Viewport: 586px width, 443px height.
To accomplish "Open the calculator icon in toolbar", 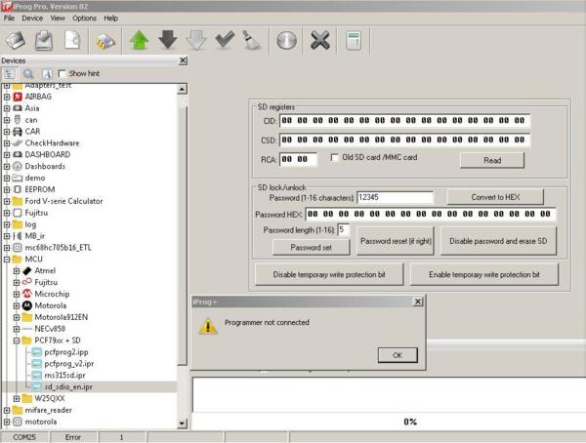I will 353,41.
